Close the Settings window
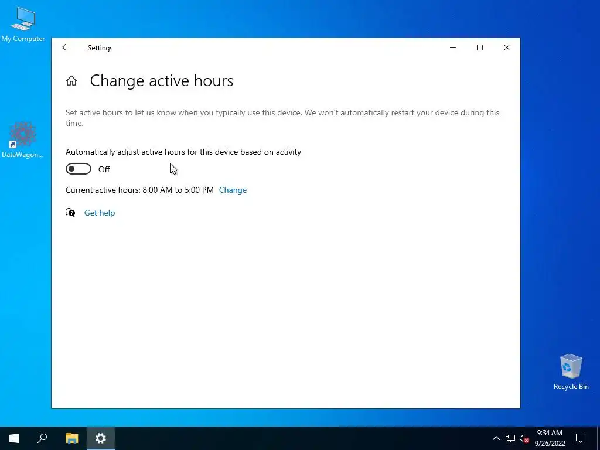This screenshot has width=600, height=450. tap(507, 47)
